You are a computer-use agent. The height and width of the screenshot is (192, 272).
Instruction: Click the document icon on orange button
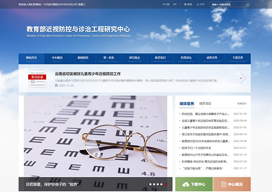224,184
